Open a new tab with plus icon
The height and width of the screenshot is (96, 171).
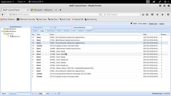tap(60, 10)
